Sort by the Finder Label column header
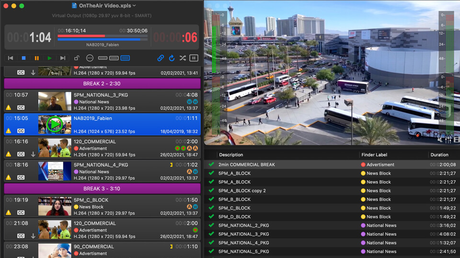Screen dimensions: 460x258 374,155
